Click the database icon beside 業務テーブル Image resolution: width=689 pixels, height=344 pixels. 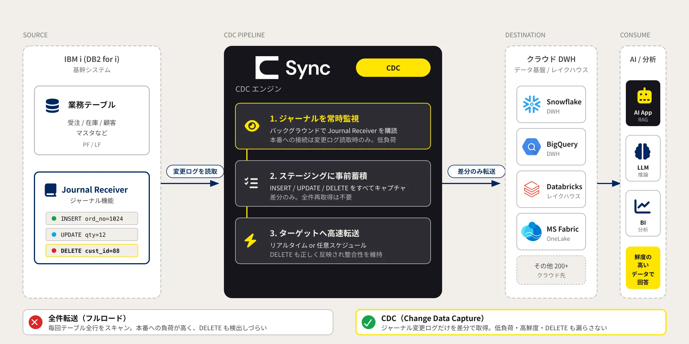click(x=52, y=106)
